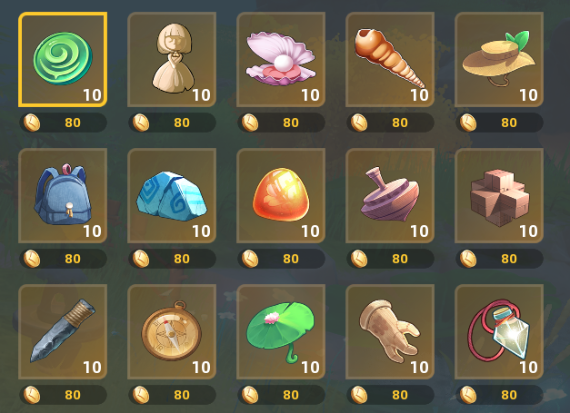The image size is (570, 413).
Task: Click the 80 price below amber gem
Action: tap(291, 259)
